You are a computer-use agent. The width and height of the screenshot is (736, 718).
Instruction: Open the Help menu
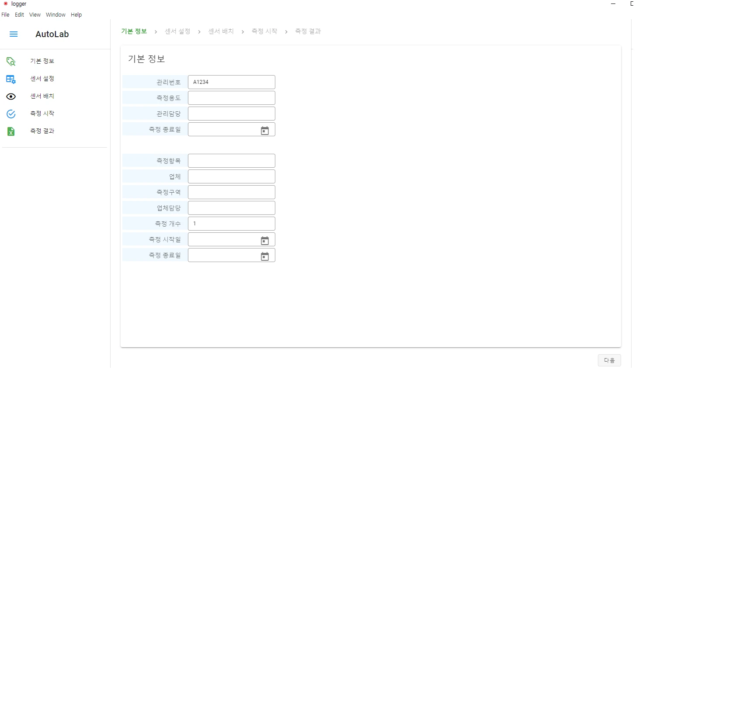[x=76, y=15]
